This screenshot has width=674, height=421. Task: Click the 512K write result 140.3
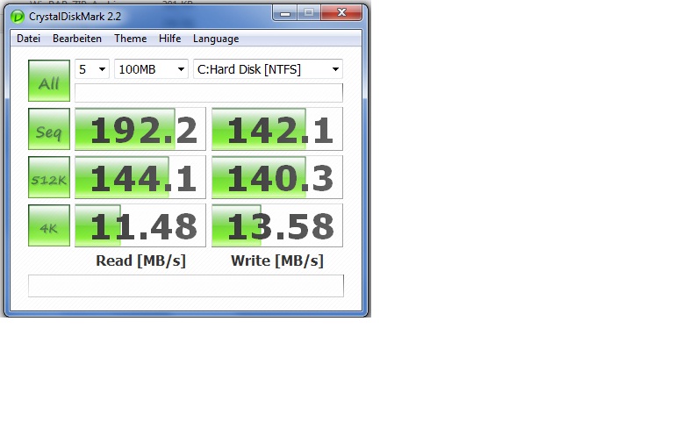277,177
